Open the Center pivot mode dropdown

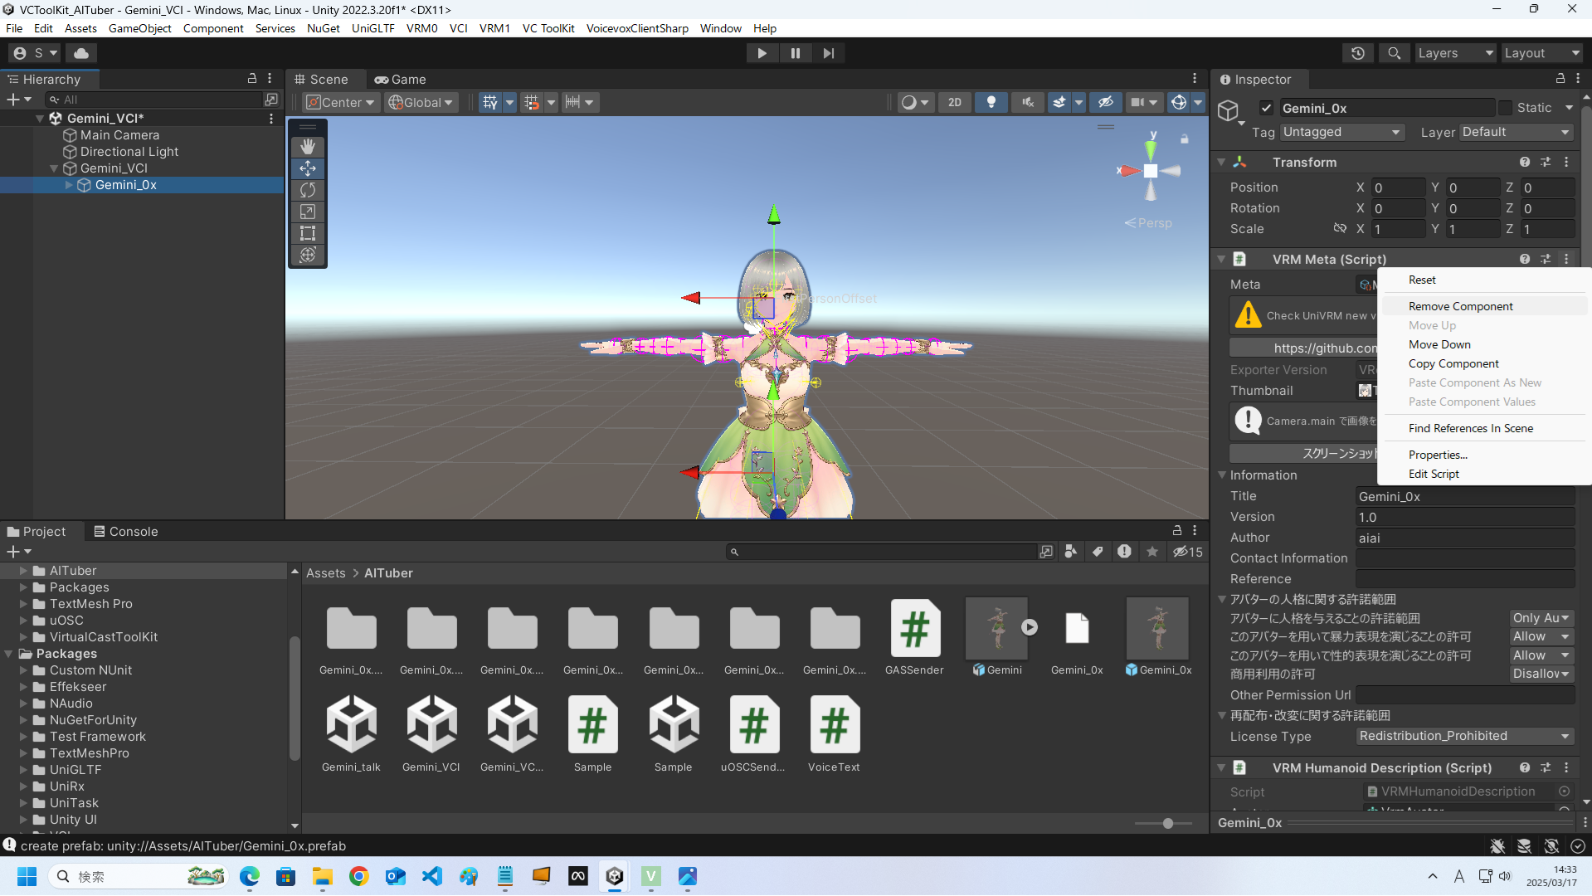coord(341,102)
